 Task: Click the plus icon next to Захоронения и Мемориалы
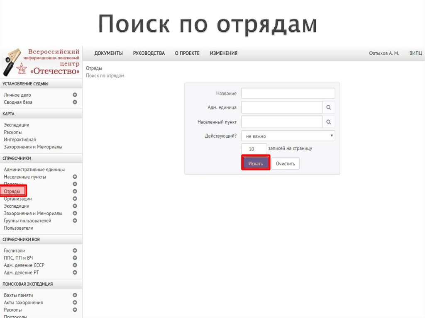tap(75, 213)
